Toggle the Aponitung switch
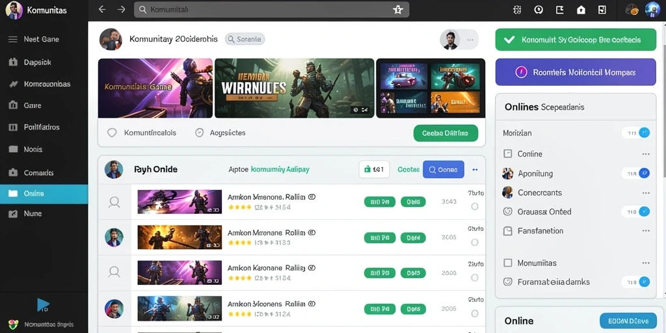The width and height of the screenshot is (666, 333). (636, 173)
